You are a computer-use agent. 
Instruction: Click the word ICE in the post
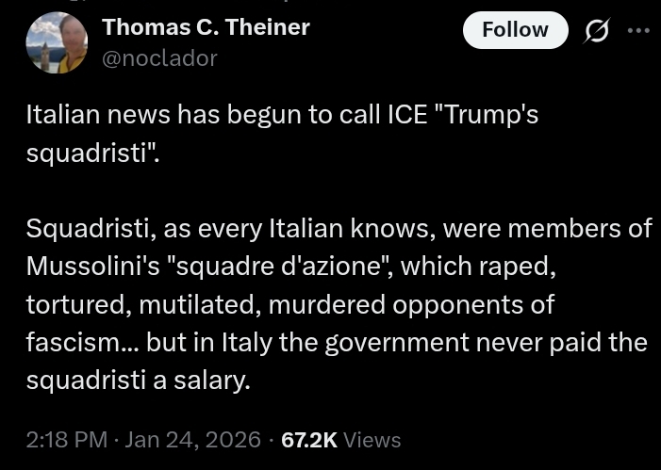[x=408, y=115]
